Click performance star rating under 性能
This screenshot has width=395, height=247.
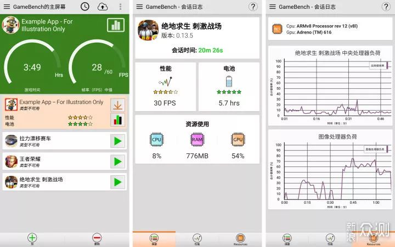(166, 92)
